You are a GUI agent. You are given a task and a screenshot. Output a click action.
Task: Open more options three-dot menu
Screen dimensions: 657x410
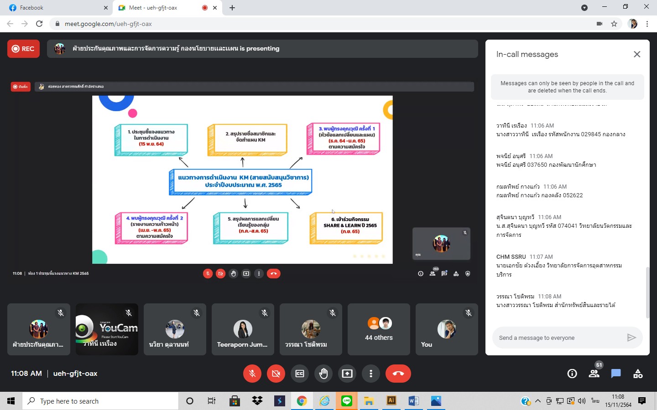pyautogui.click(x=371, y=374)
